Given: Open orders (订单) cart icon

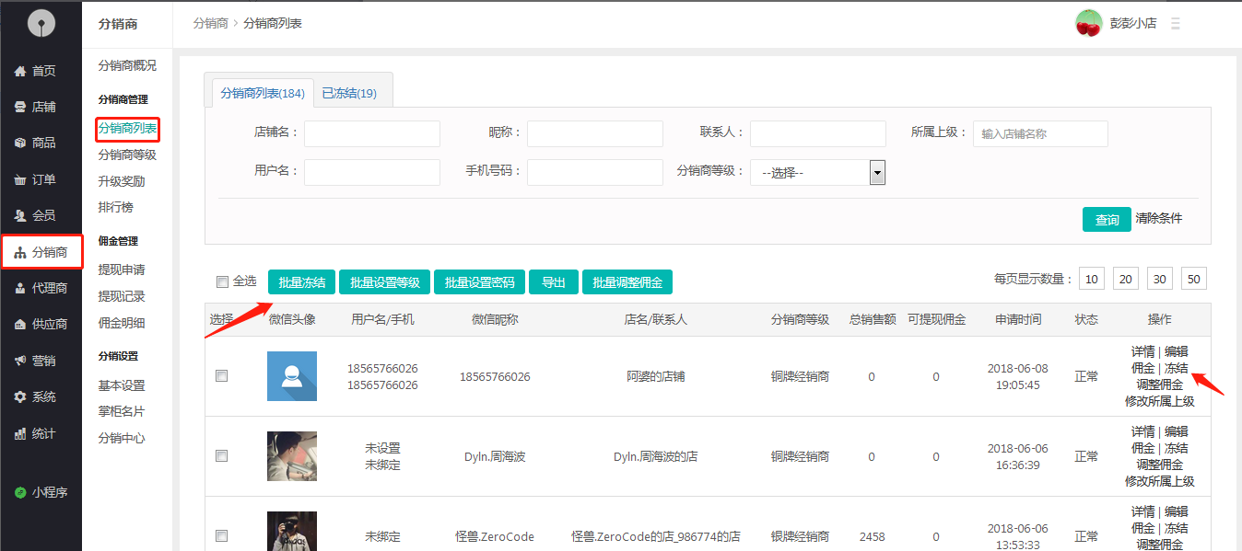Looking at the screenshot, I should (x=20, y=179).
